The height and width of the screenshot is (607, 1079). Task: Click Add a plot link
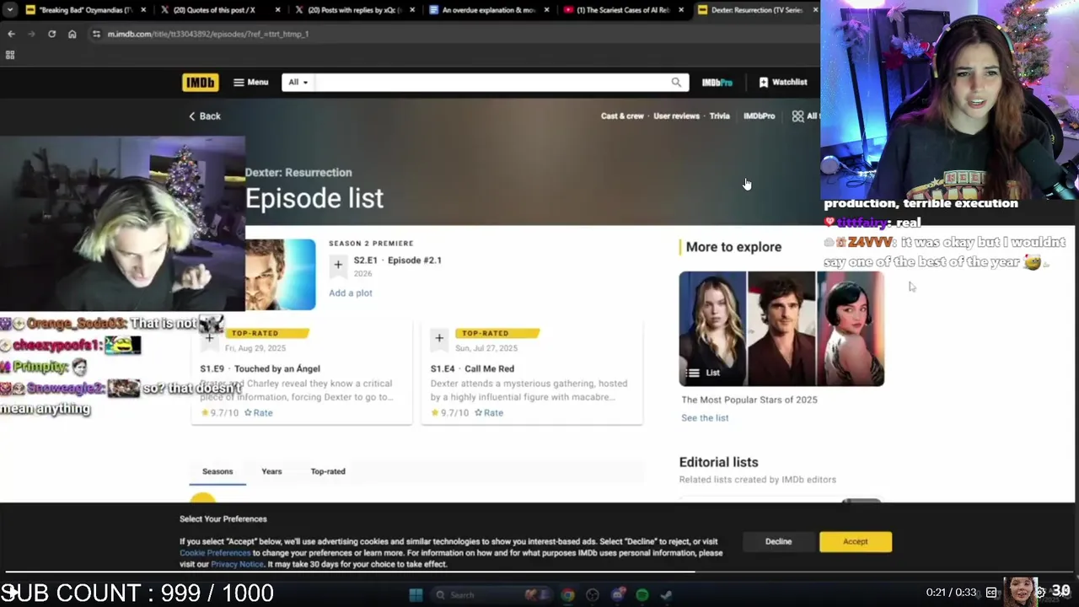350,293
